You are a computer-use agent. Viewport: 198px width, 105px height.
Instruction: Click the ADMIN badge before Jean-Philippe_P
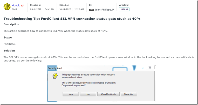[x=91, y=10]
